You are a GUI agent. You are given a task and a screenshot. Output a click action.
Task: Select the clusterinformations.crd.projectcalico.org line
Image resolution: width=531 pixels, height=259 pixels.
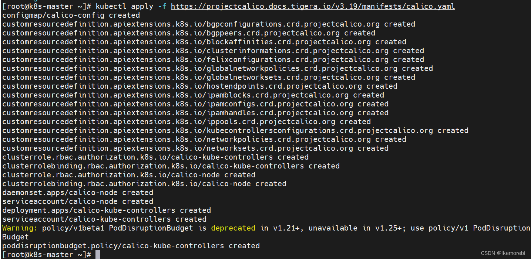tap(213, 51)
